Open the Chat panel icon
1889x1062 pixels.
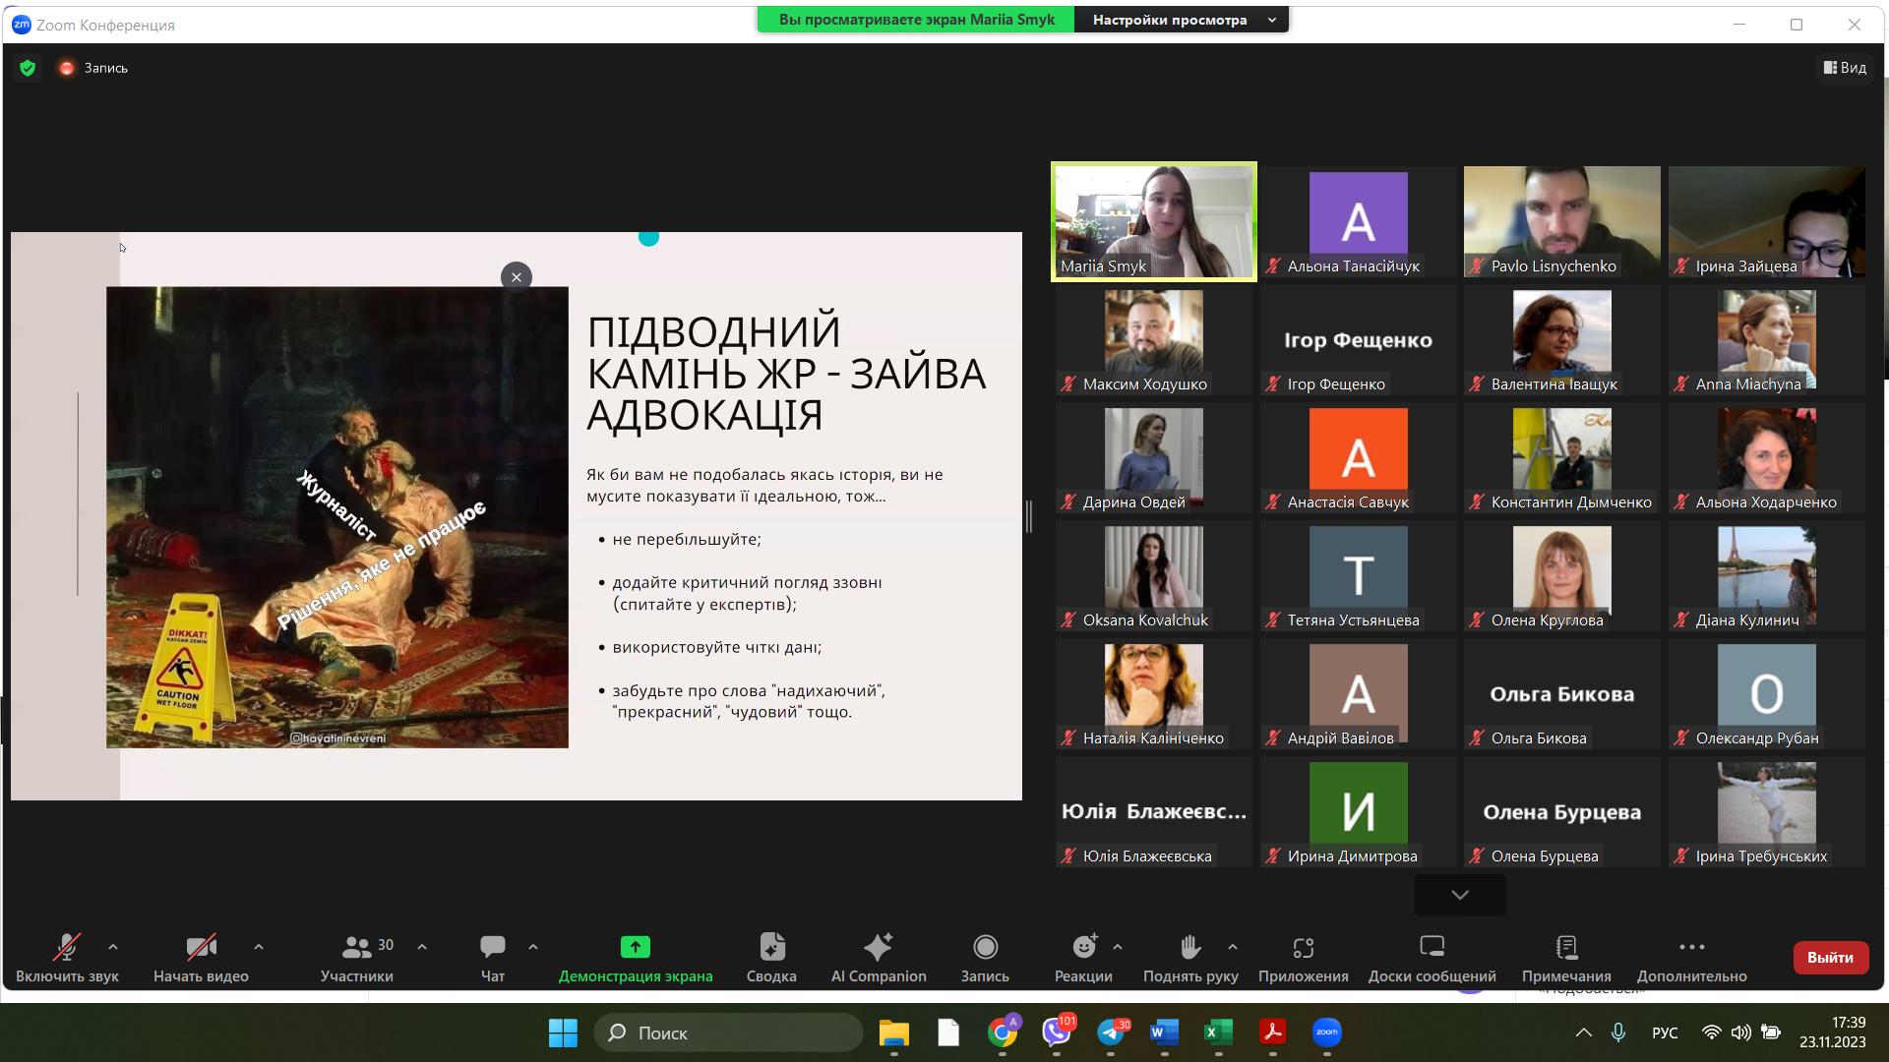(492, 947)
